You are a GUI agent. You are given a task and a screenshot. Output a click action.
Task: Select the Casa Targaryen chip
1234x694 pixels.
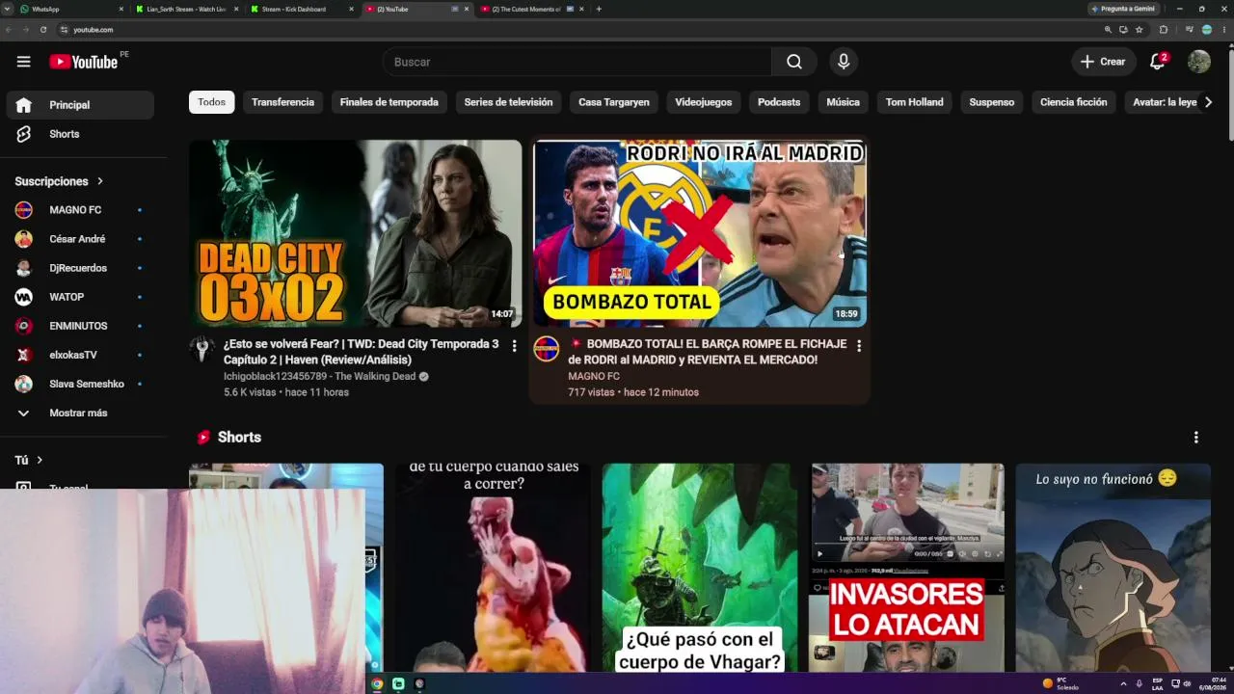[614, 102]
